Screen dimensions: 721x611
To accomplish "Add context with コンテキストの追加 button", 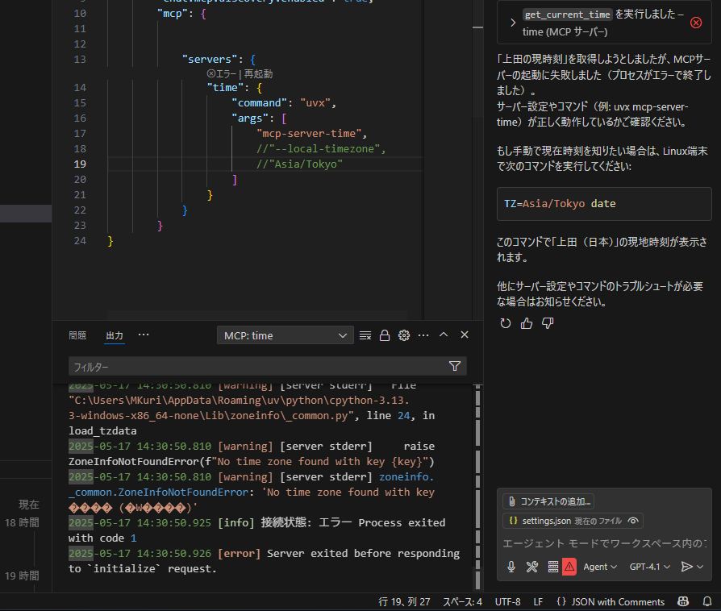I will point(548,501).
